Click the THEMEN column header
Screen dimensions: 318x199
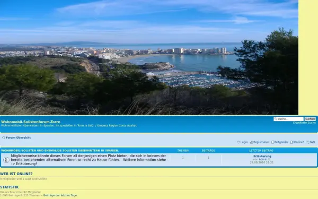point(183,151)
